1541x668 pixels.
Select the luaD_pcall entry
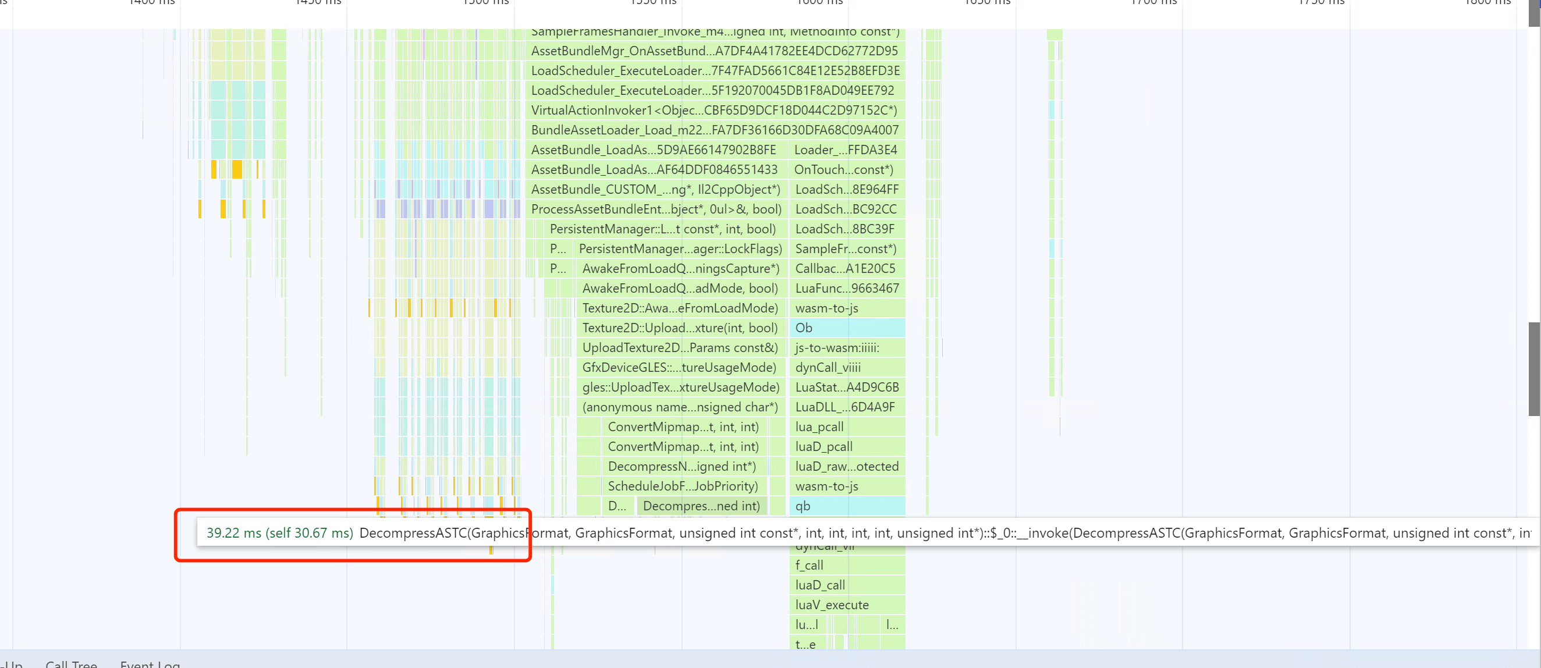point(847,446)
